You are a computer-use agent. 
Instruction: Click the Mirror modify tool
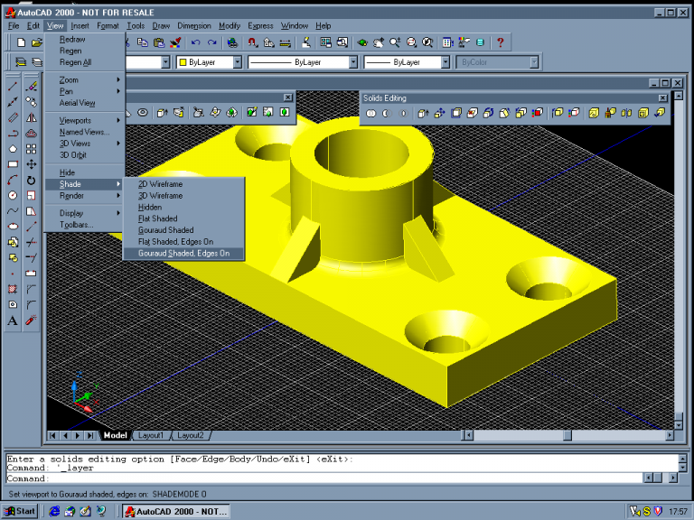click(x=32, y=117)
